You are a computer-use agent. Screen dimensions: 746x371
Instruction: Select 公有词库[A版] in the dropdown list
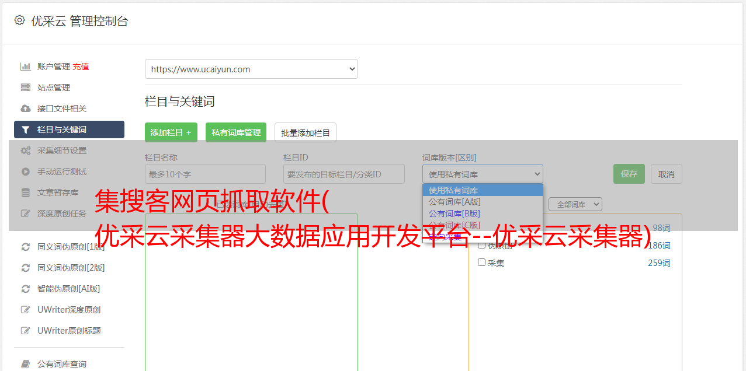click(x=483, y=202)
